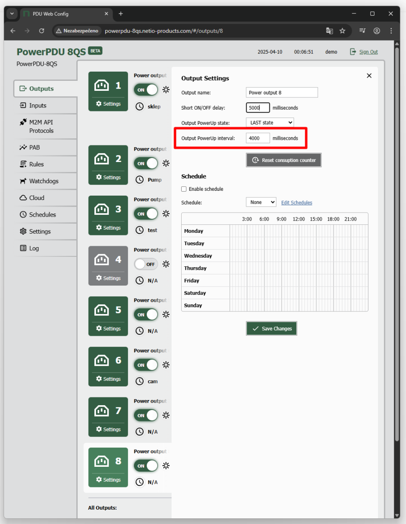Close the Output Settings panel
This screenshot has height=524, width=406.
(369, 76)
